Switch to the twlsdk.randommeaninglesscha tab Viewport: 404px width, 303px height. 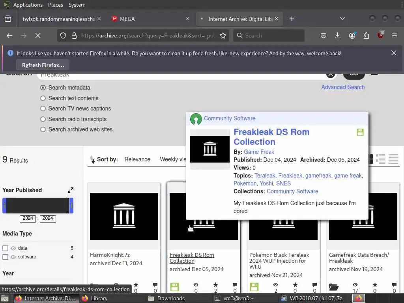tap(59, 19)
